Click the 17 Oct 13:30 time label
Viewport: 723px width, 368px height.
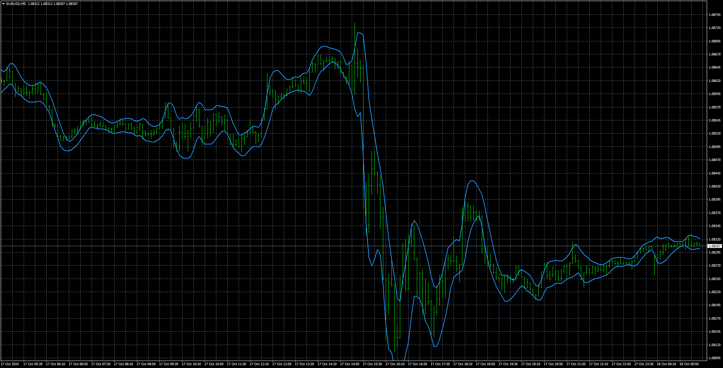point(304,364)
